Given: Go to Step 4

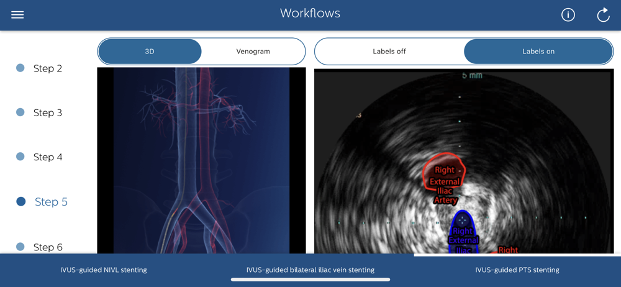Looking at the screenshot, I should point(39,157).
